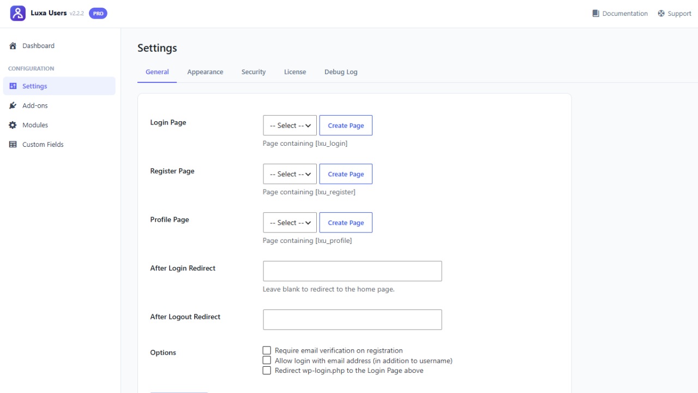Click the Login Page field label

click(x=168, y=123)
